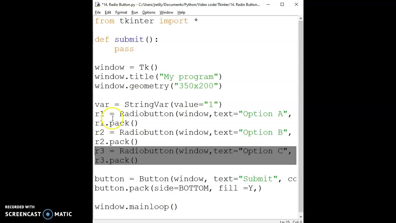
Task: Click the window.title("My program") line
Action: pyautogui.click(x=158, y=77)
